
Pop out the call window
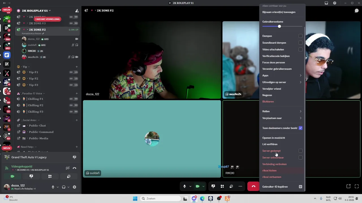coord(348,186)
